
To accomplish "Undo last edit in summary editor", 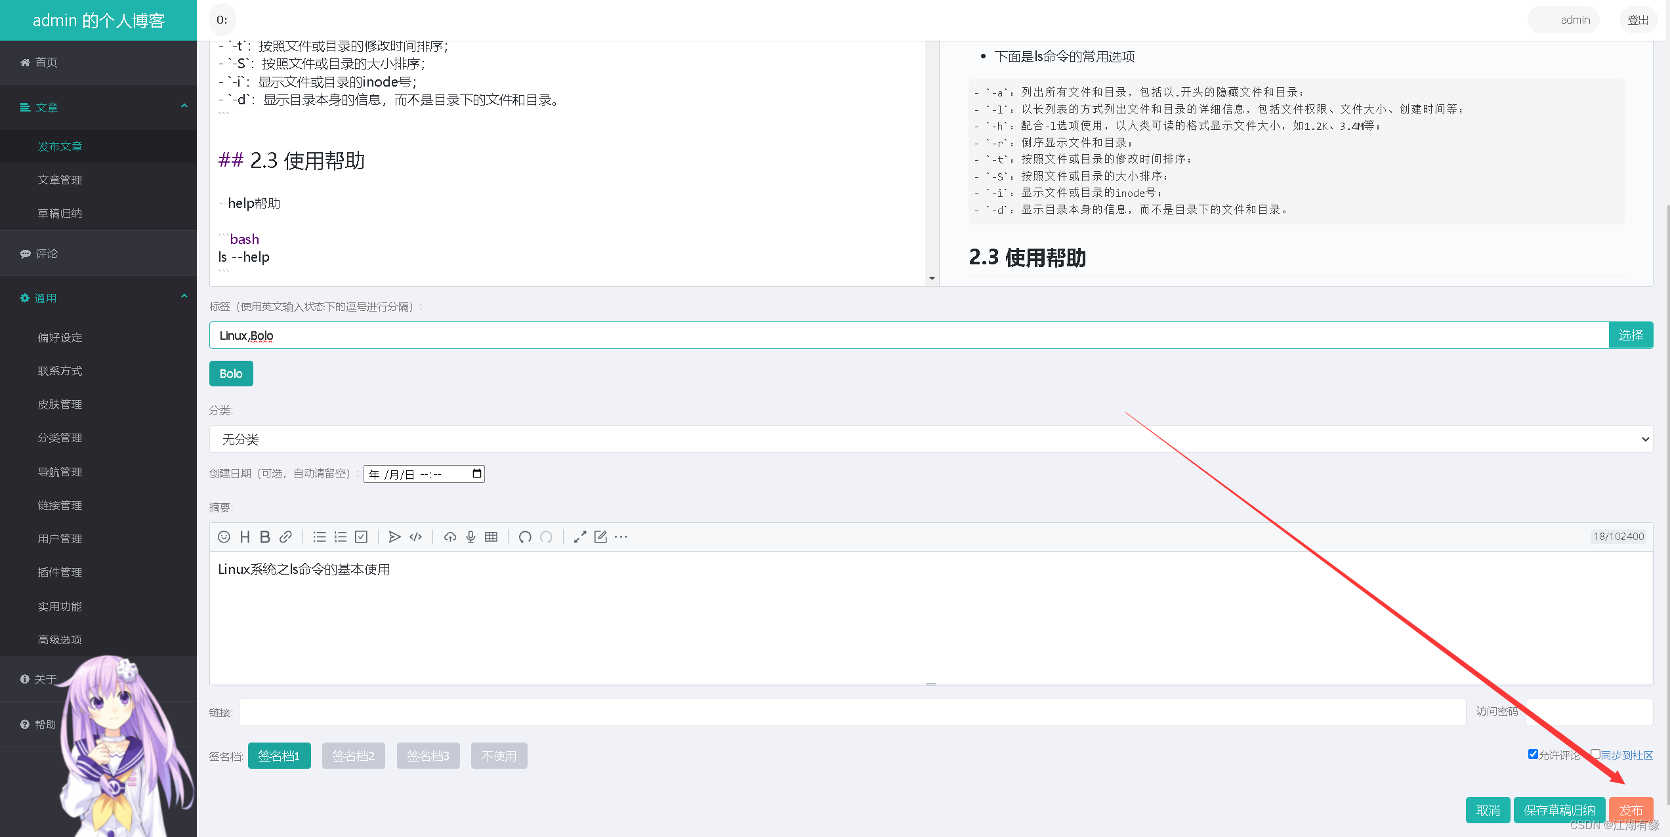I will point(525,537).
